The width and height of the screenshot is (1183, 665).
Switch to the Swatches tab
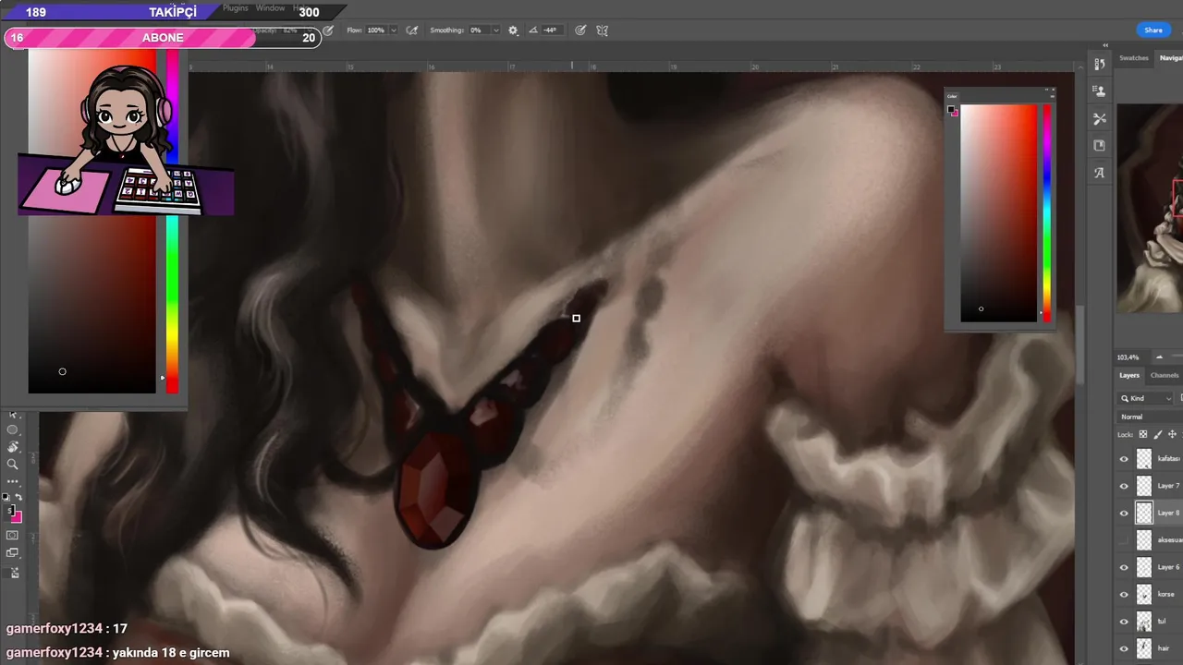(1134, 58)
